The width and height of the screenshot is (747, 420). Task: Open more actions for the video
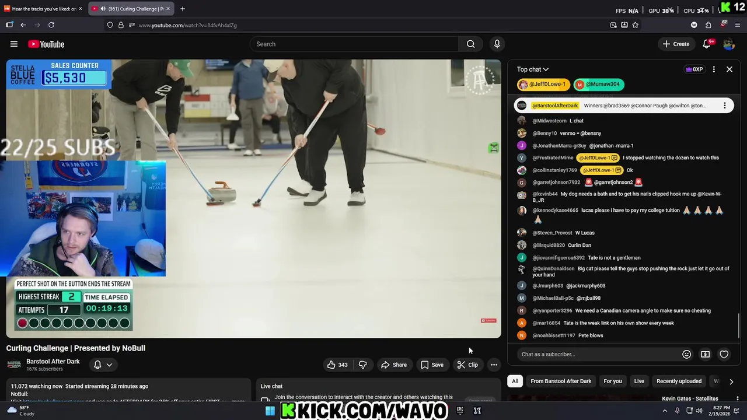(494, 365)
